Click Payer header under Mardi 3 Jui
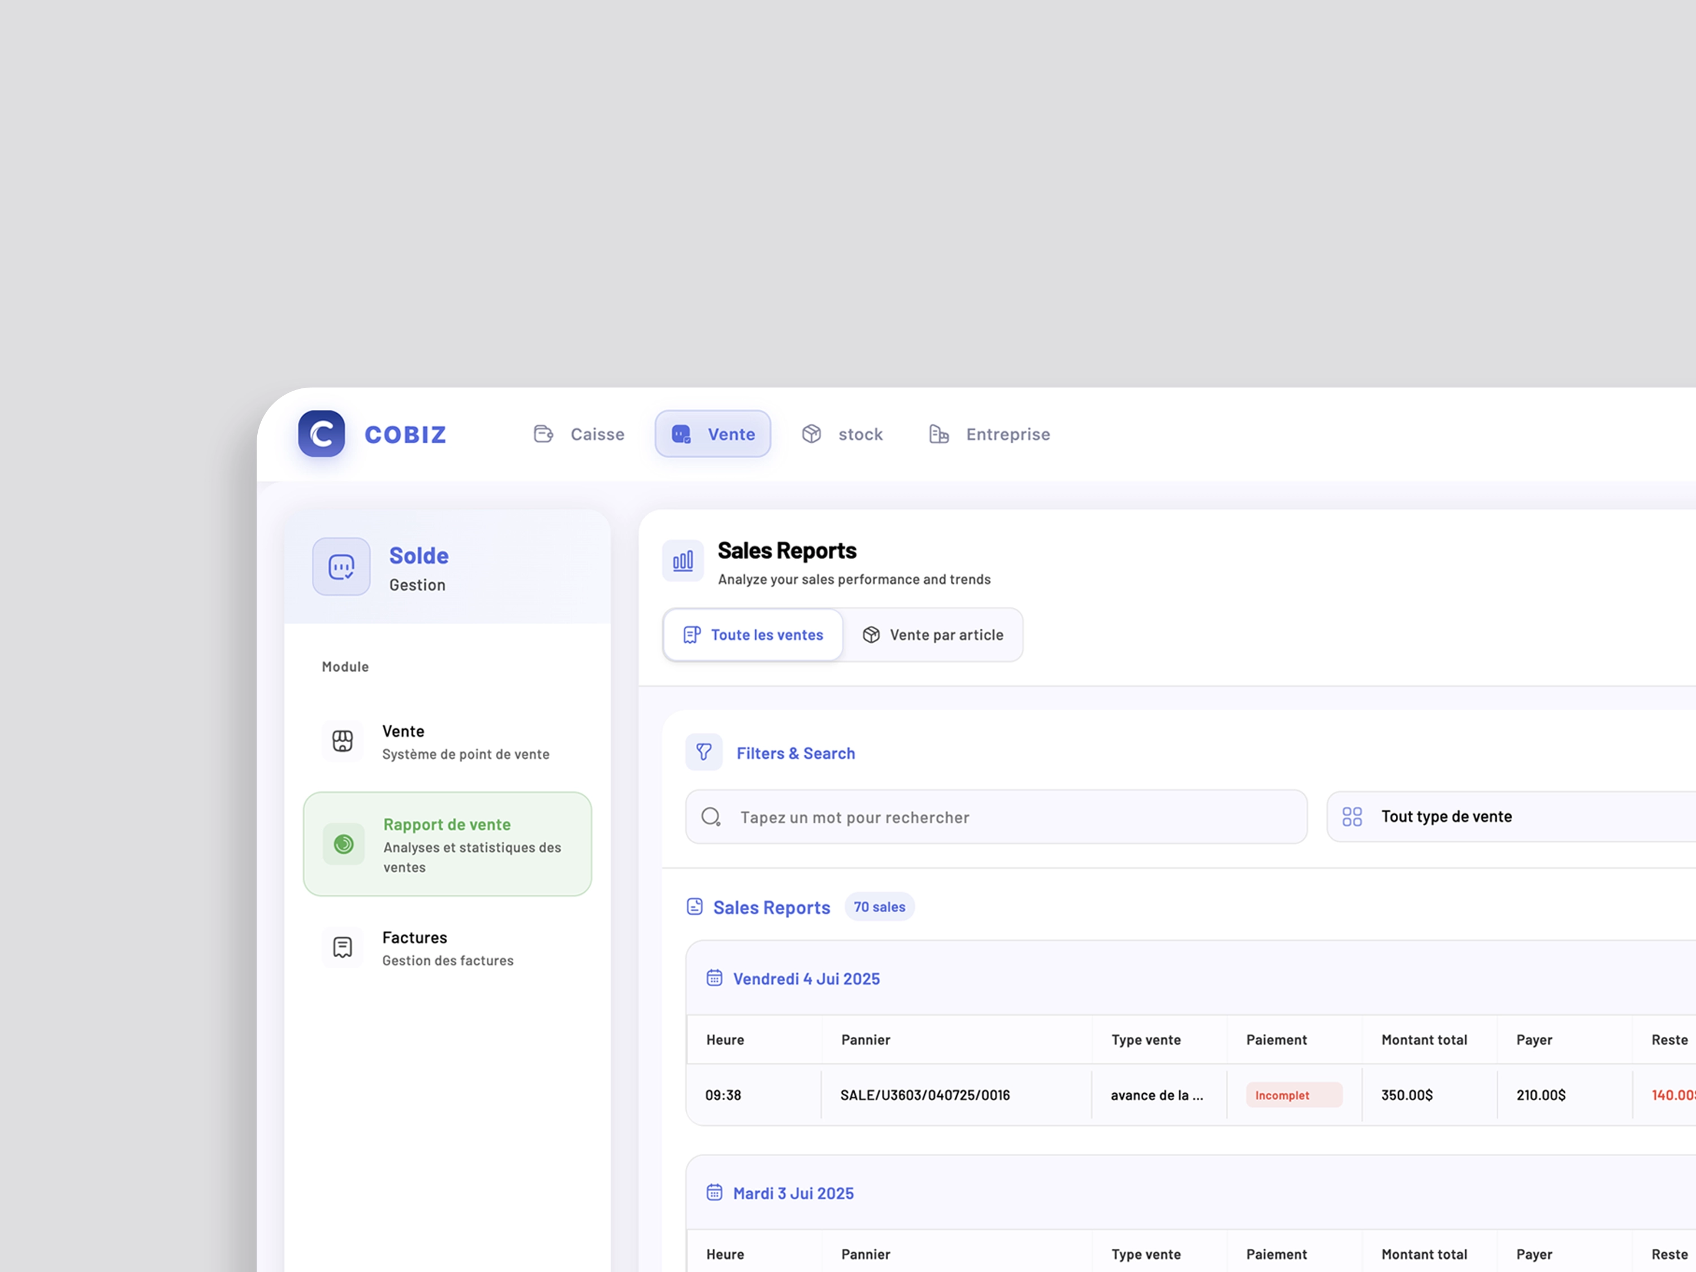 pos(1534,1254)
